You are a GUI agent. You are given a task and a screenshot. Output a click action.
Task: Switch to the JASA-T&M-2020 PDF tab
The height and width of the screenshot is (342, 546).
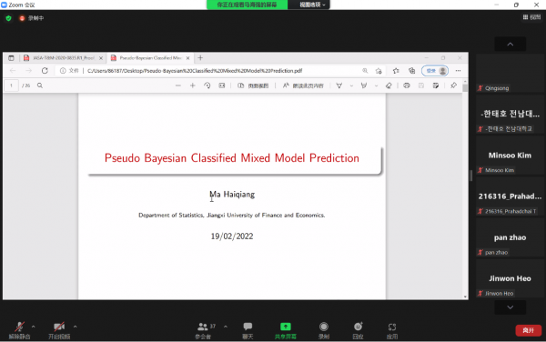pyautogui.click(x=64, y=58)
